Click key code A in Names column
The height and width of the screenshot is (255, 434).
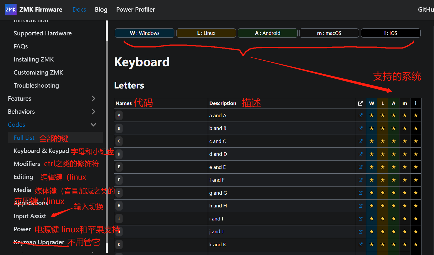pyautogui.click(x=119, y=115)
